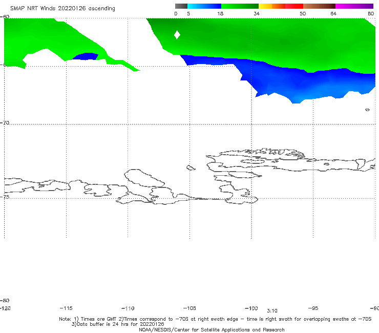Click the color scale label 18
379x333 pixels.
point(220,13)
